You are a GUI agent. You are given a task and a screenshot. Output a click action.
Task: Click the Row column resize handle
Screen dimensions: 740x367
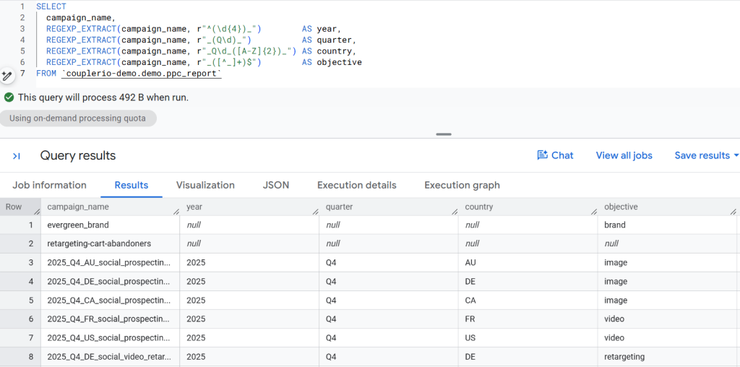pos(37,212)
